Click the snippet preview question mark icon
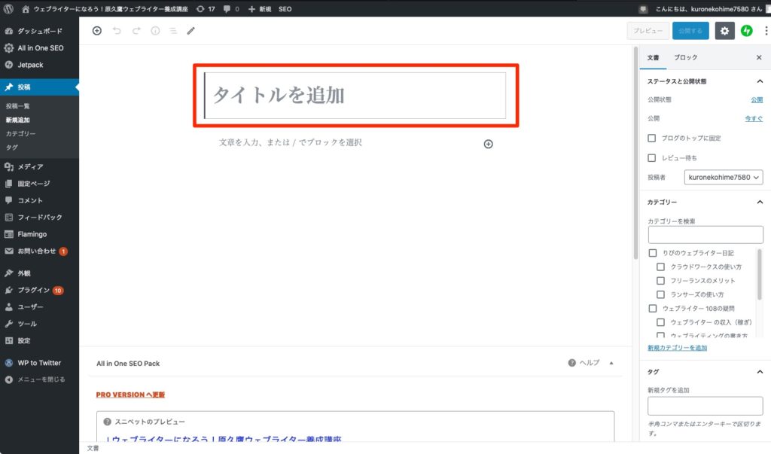 [107, 422]
